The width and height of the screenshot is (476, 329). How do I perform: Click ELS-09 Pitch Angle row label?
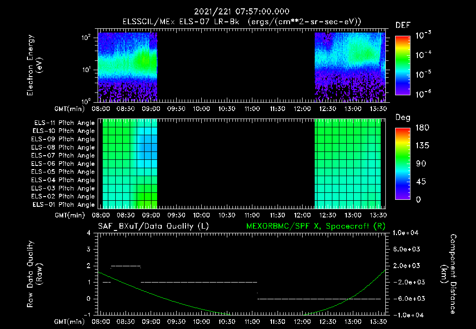click(x=63, y=139)
